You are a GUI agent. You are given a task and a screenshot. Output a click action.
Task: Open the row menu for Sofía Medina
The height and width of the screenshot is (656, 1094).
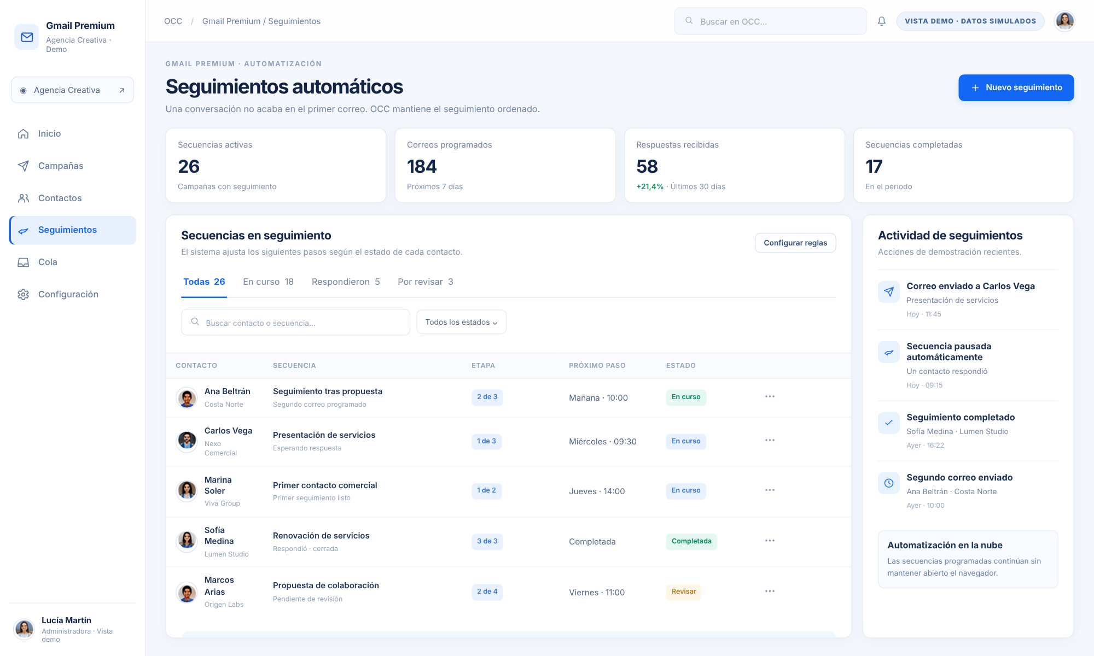click(770, 541)
